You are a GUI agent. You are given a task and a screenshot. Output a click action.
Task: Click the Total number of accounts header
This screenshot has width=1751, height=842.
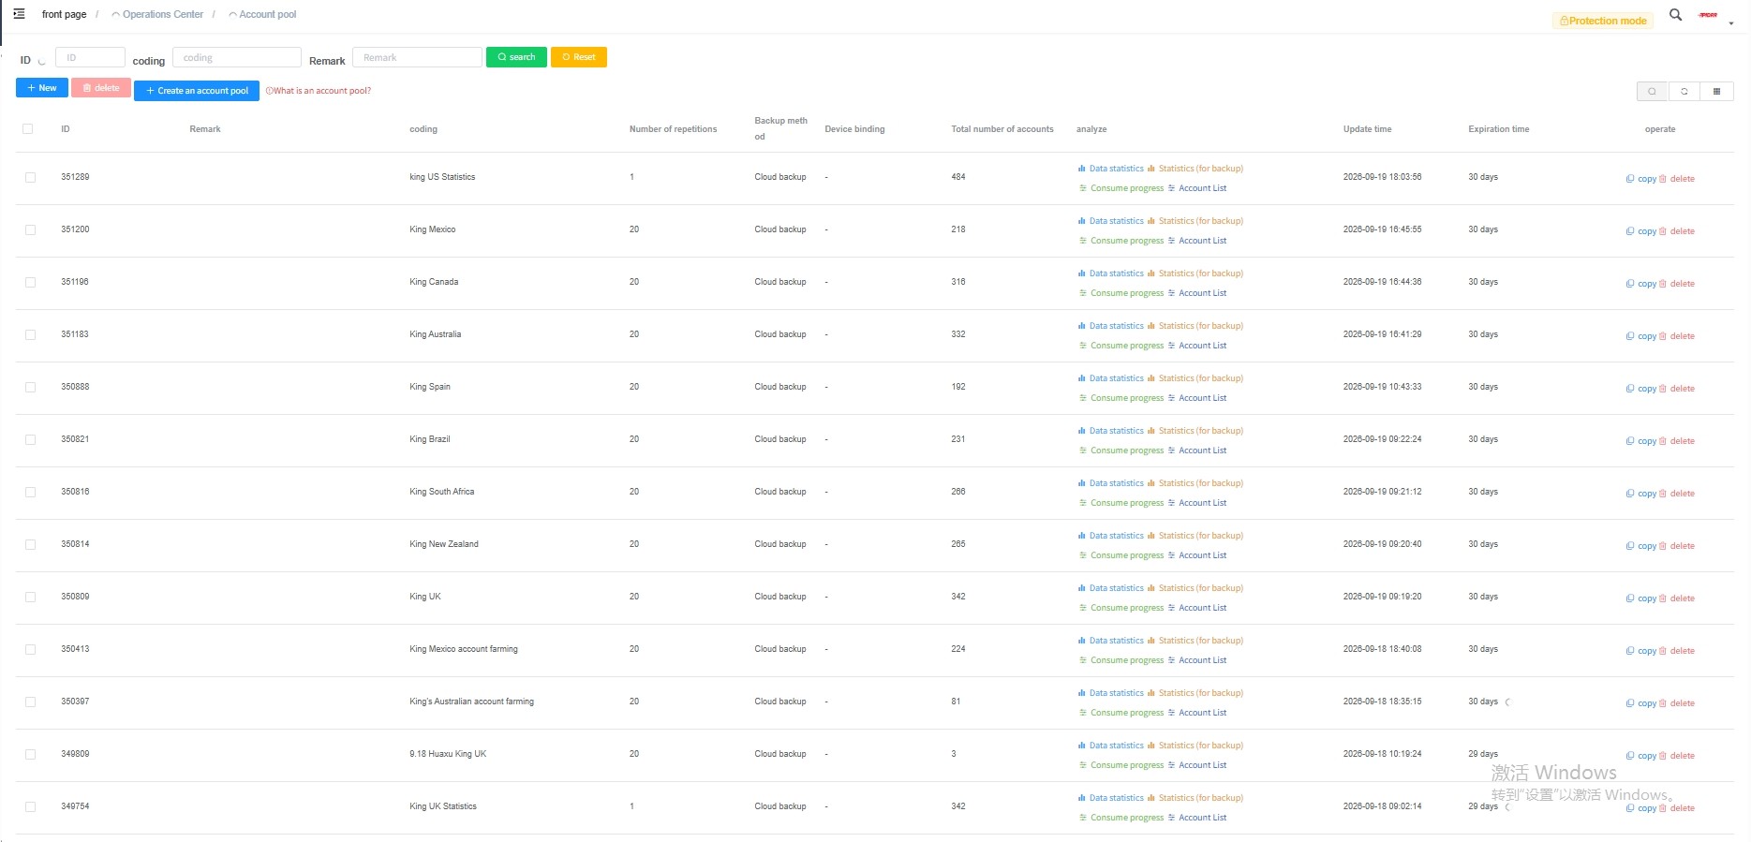pyautogui.click(x=1002, y=129)
